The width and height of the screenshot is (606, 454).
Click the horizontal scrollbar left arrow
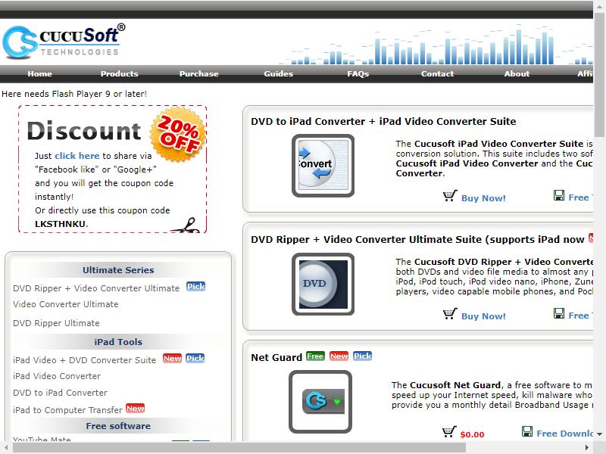click(6, 447)
